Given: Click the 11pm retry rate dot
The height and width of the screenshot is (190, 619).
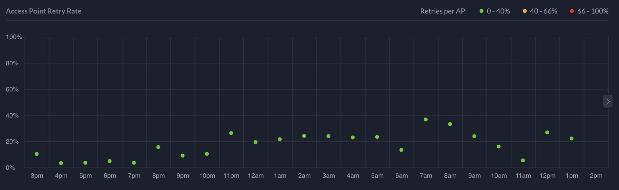Looking at the screenshot, I should (231, 133).
